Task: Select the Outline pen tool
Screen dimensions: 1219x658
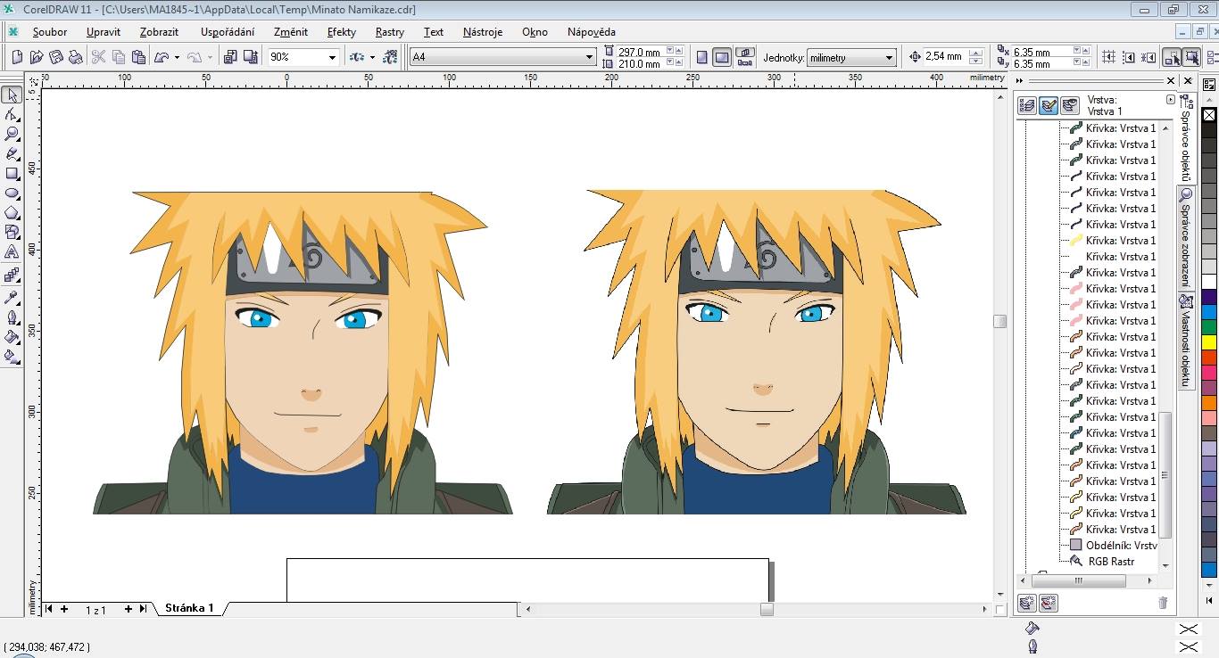Action: click(12, 317)
